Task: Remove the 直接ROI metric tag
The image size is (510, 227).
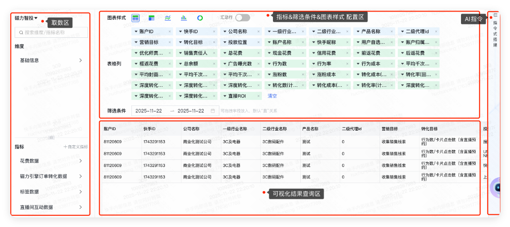Action: click(x=259, y=96)
